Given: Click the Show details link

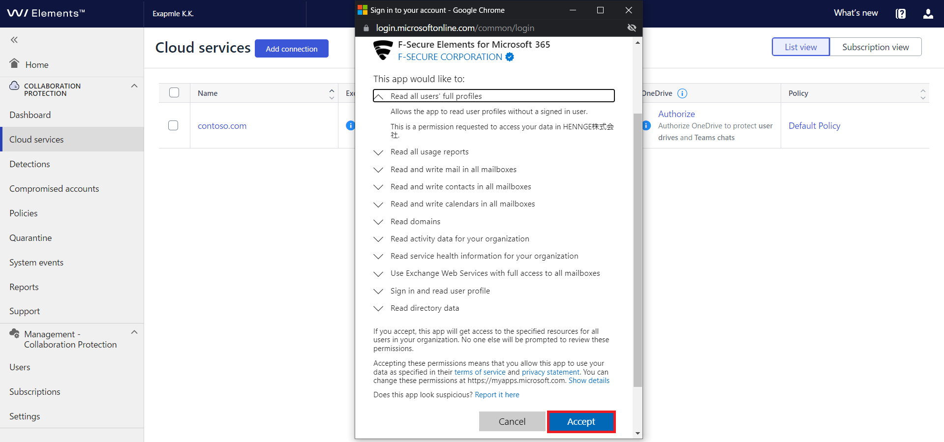Looking at the screenshot, I should (x=589, y=381).
